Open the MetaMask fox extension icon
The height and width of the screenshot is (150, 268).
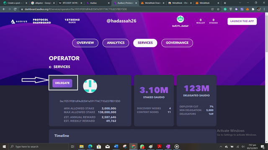[x=247, y=9]
